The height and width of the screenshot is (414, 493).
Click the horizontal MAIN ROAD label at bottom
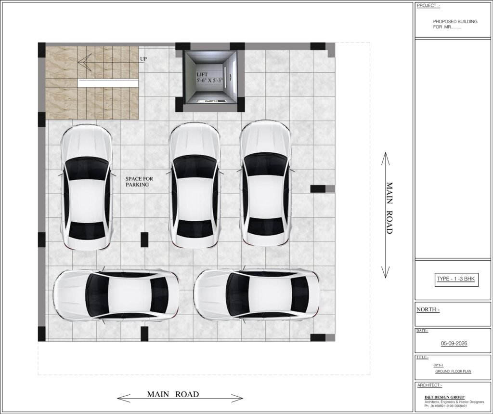pos(173,394)
